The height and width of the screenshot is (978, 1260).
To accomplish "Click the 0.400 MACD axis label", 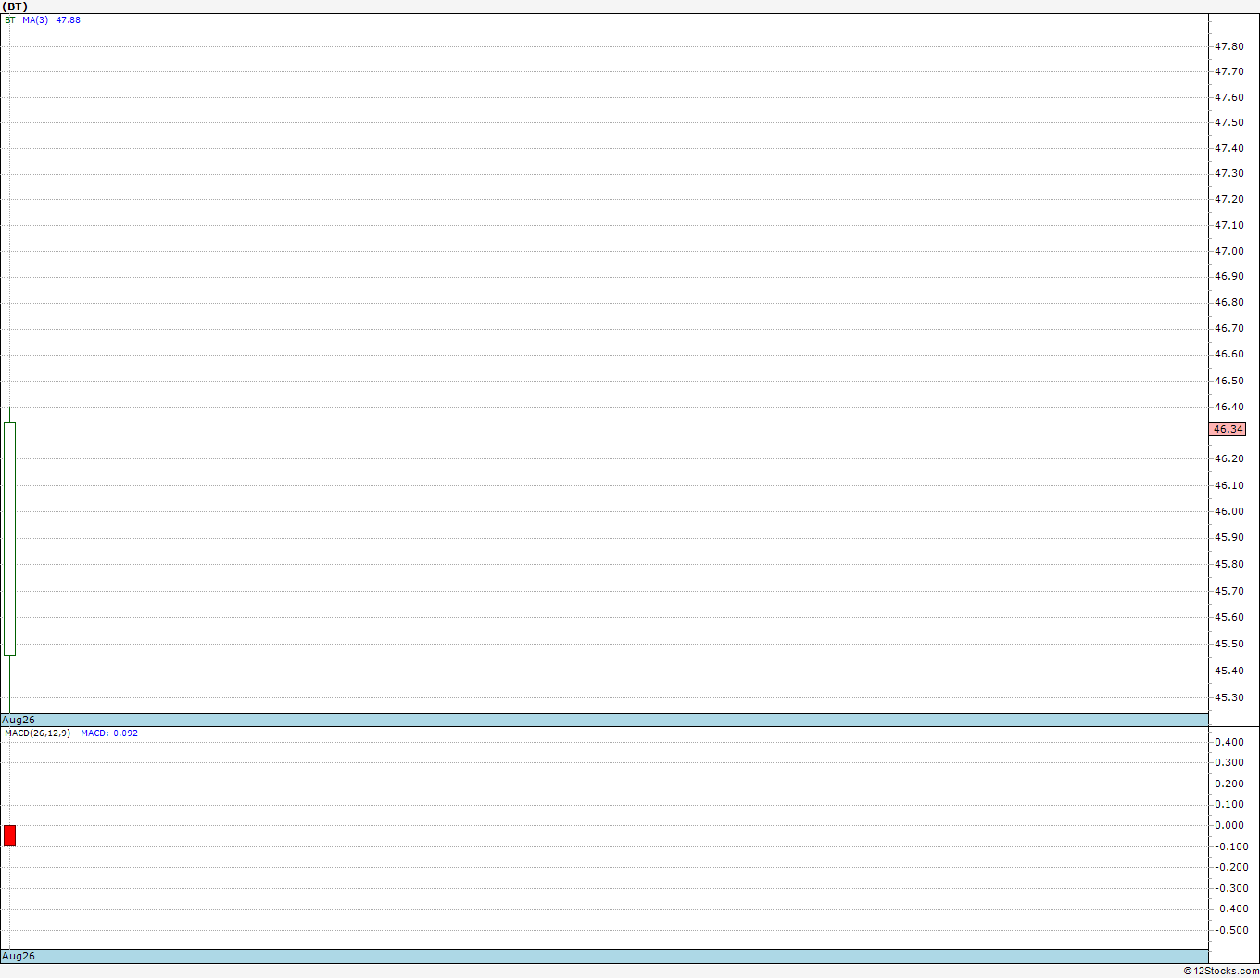I will click(x=1229, y=742).
